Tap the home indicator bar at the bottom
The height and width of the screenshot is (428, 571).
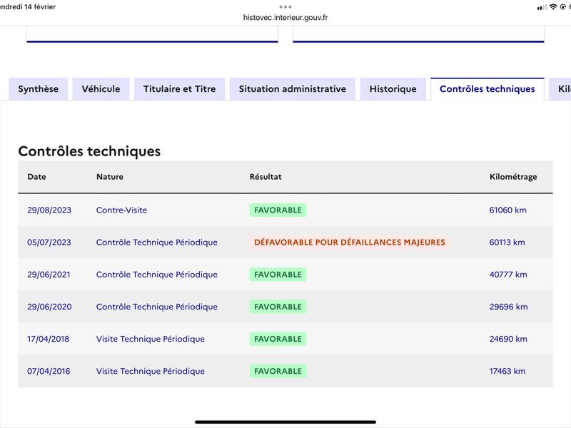tap(285, 422)
